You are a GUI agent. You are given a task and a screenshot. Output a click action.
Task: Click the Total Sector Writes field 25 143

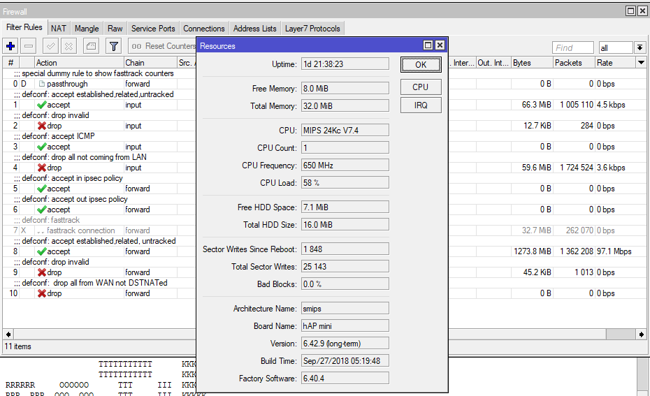click(345, 266)
